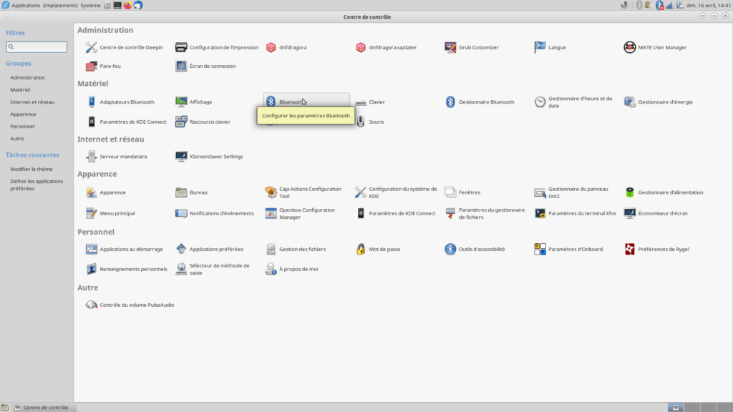Image resolution: width=733 pixels, height=412 pixels.
Task: Click Définir les applications préférées link
Action: pyautogui.click(x=37, y=185)
